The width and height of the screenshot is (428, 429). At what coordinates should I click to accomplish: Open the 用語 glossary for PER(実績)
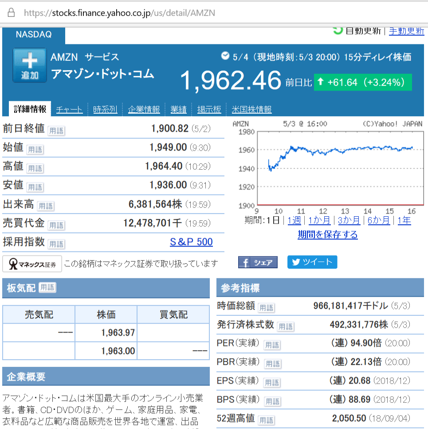tap(272, 345)
